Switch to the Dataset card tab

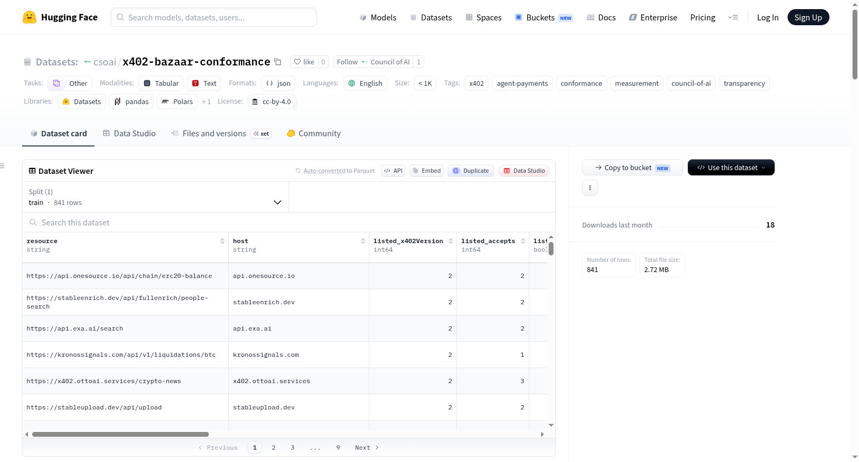(x=58, y=134)
